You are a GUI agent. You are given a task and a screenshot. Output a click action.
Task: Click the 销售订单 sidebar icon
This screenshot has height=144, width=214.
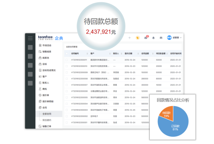[x=40, y=126]
